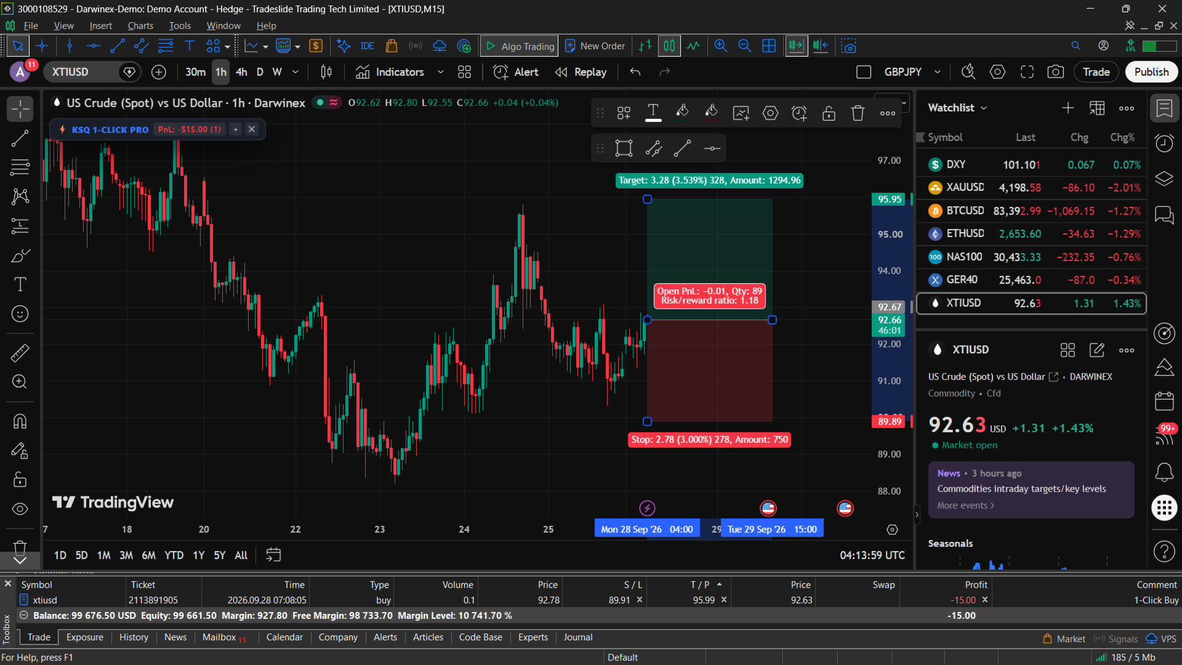The height and width of the screenshot is (665, 1182).
Task: Toggle hide all drawings eye icon
Action: tap(20, 509)
